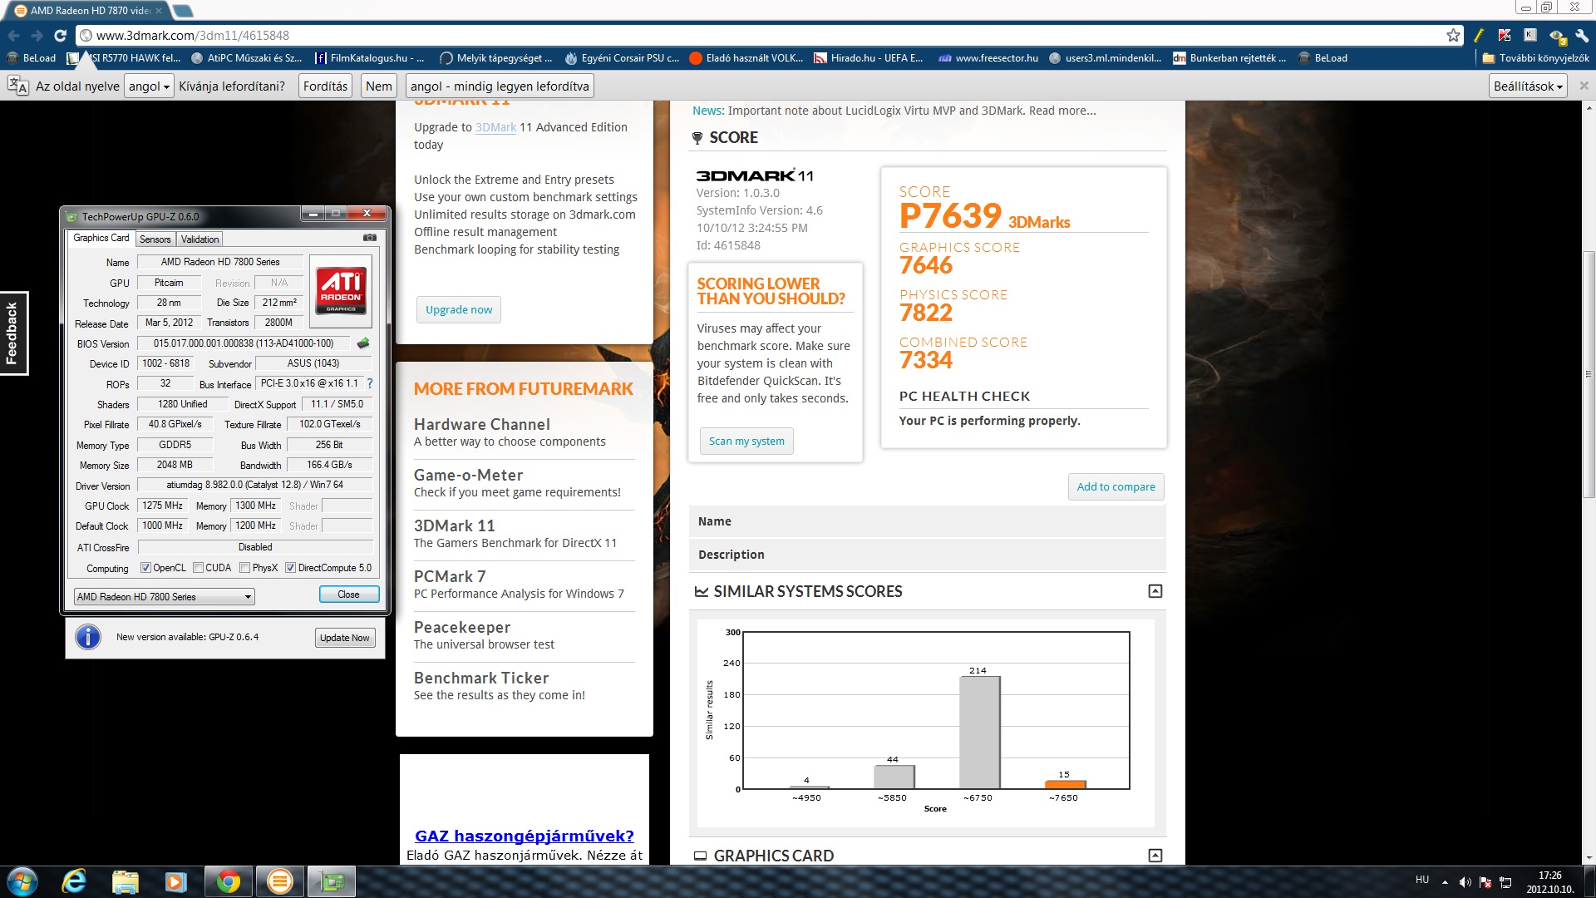Open Peacekeeper link
Image resolution: width=1596 pixels, height=898 pixels.
pos(462,627)
